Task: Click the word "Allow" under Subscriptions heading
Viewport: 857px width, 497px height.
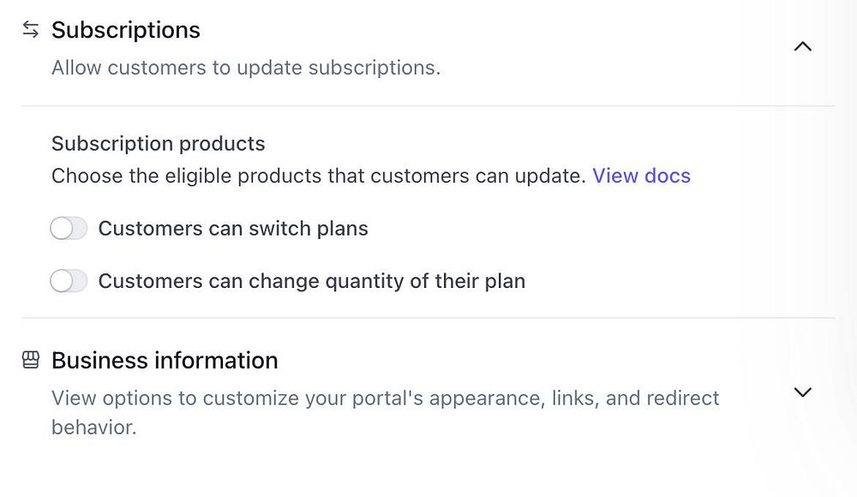Action: coord(75,68)
